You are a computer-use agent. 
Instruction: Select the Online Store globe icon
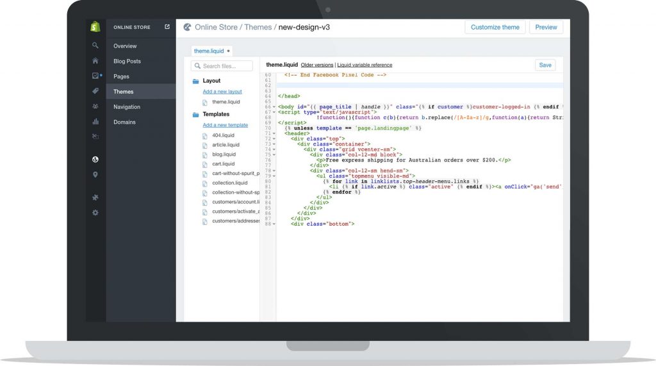pyautogui.click(x=95, y=159)
